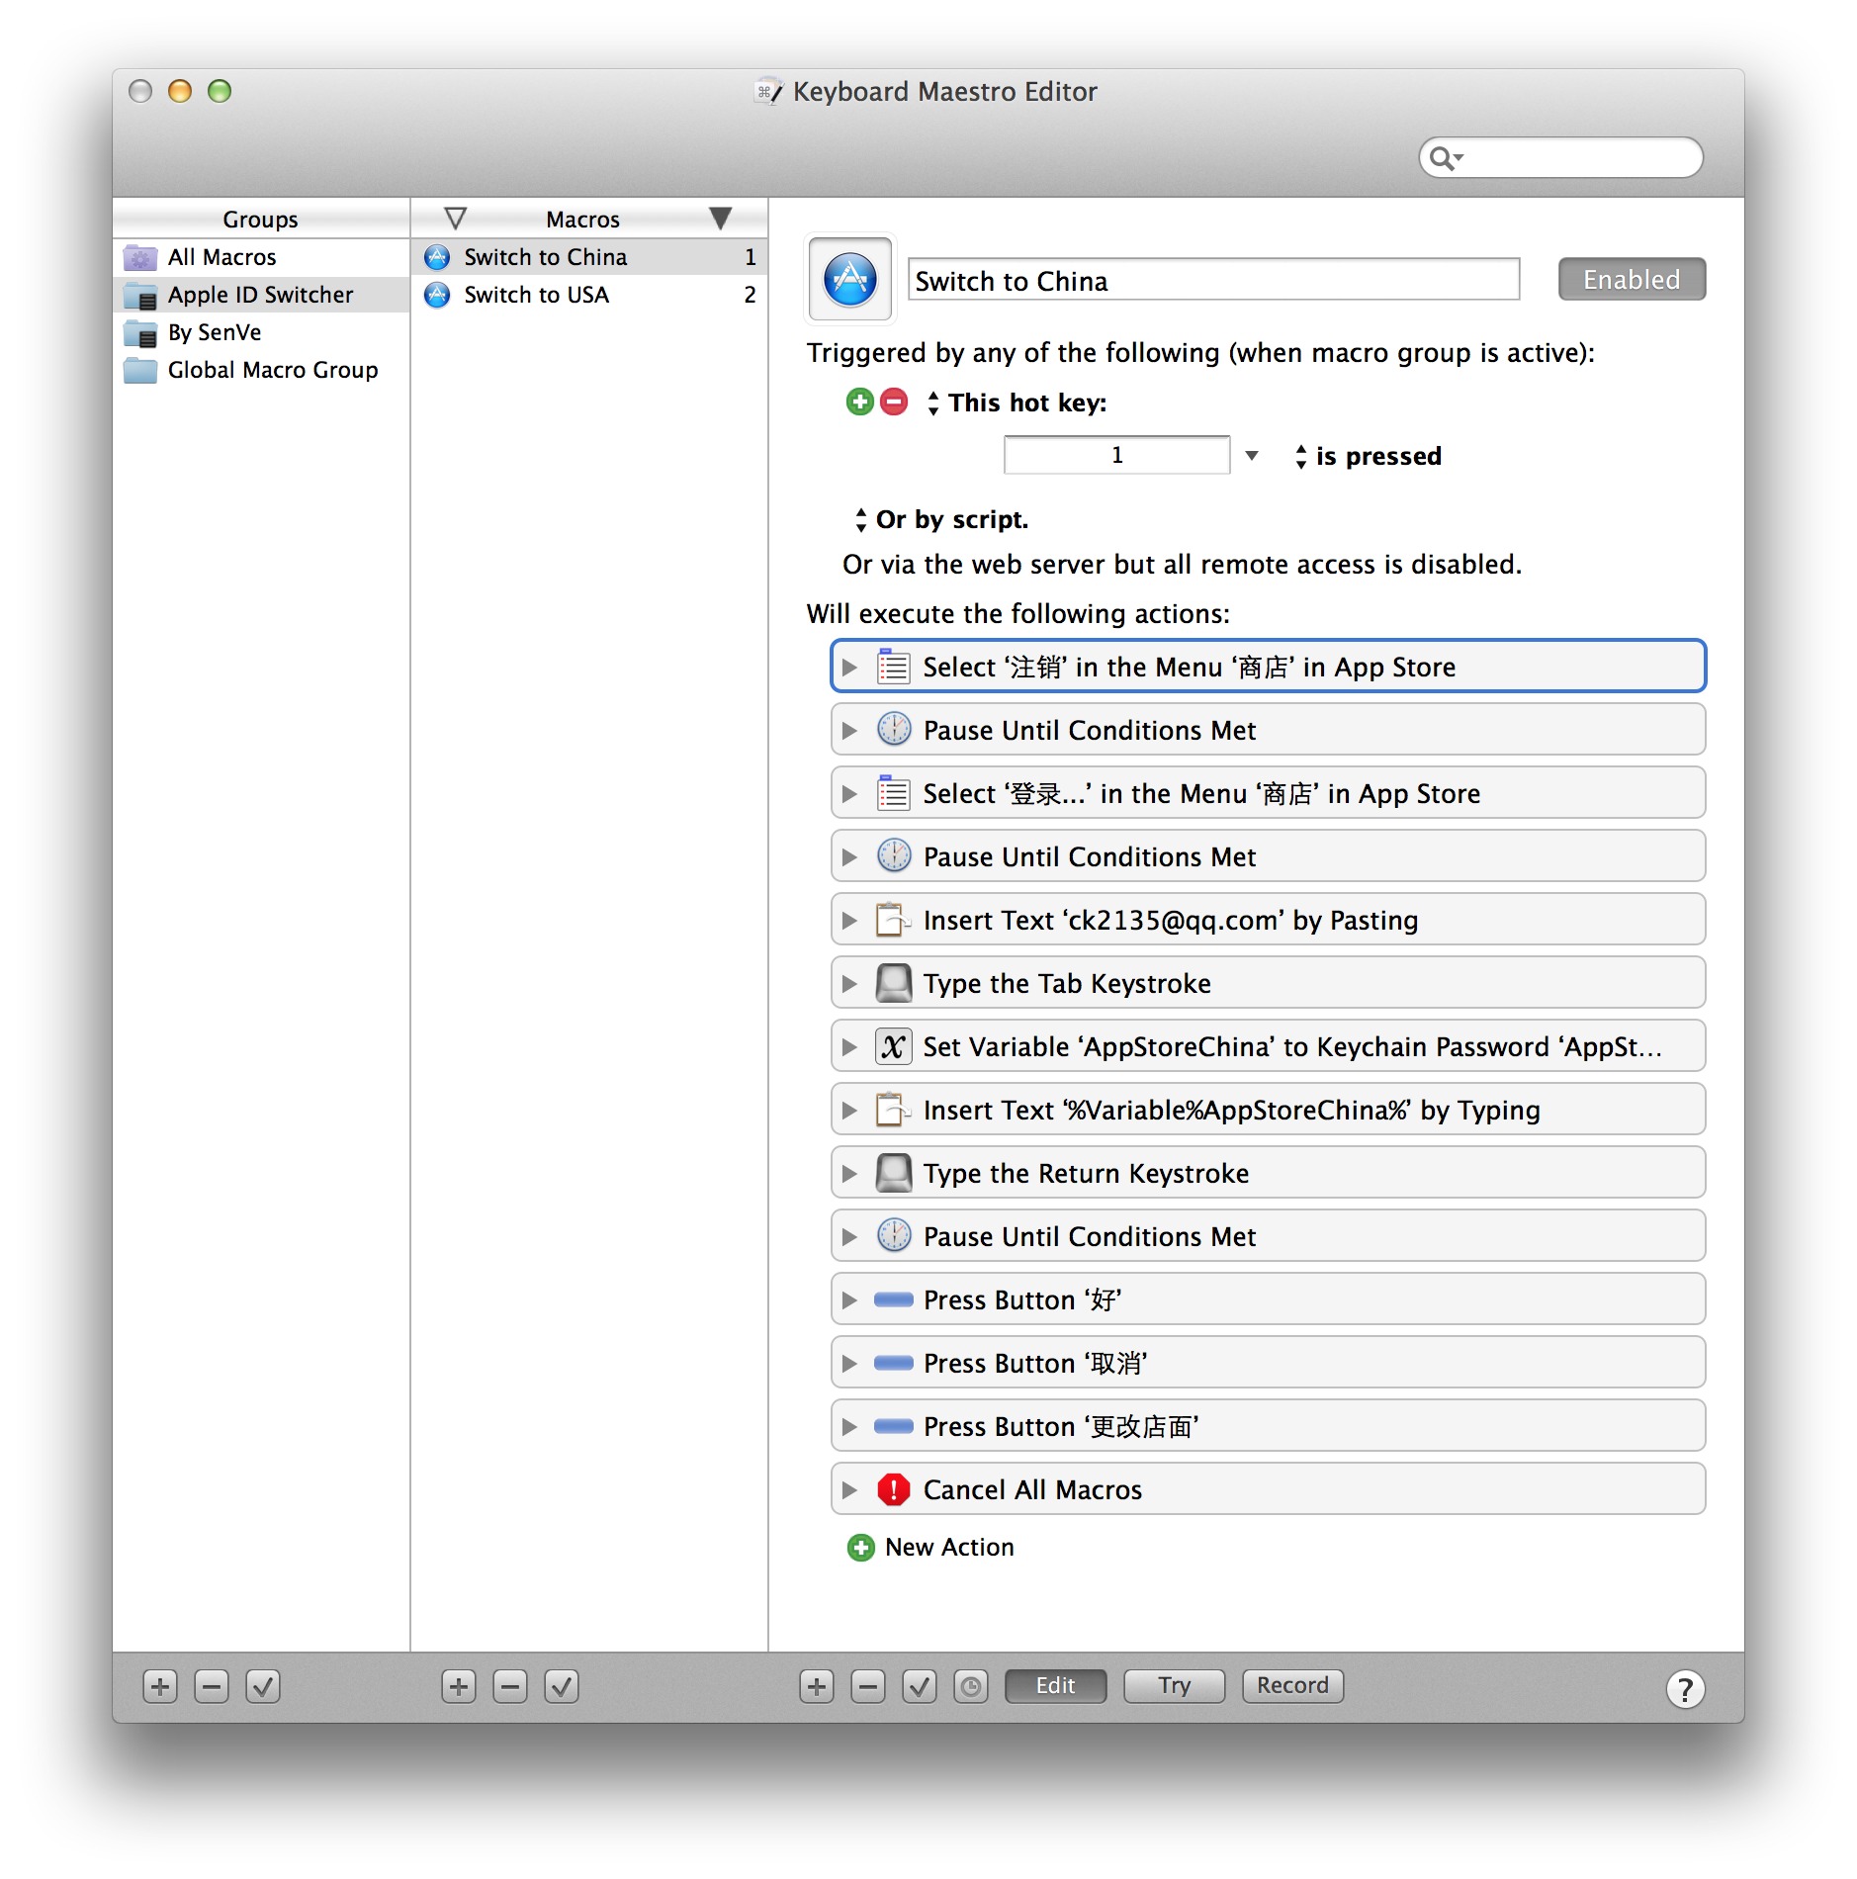Click the Record button
Viewport: 1857px width, 1879px height.
point(1292,1685)
